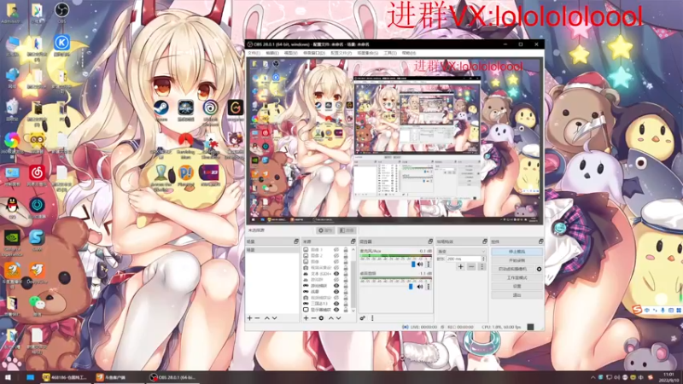The height and width of the screenshot is (384, 683).
Task: Add a new source with the plus icon
Action: [306, 318]
